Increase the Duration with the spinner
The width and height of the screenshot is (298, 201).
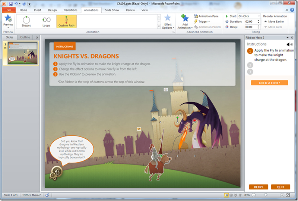259,21
